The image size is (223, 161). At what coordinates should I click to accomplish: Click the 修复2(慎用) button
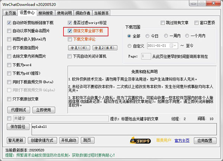pyautogui.click(x=105, y=48)
